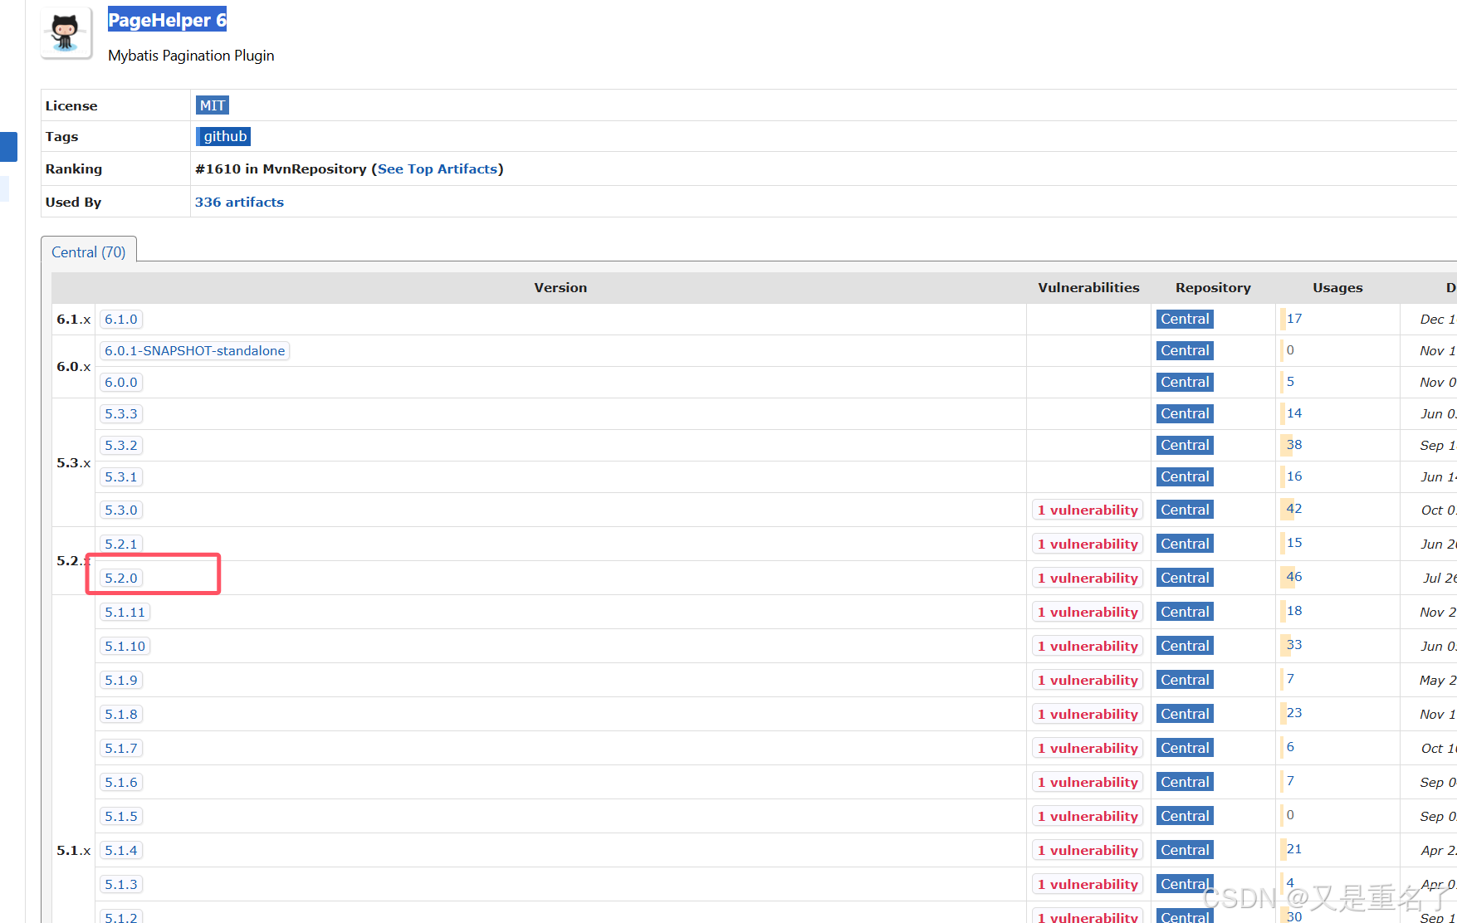Open version 5.3.2
This screenshot has width=1457, height=923.
point(121,445)
